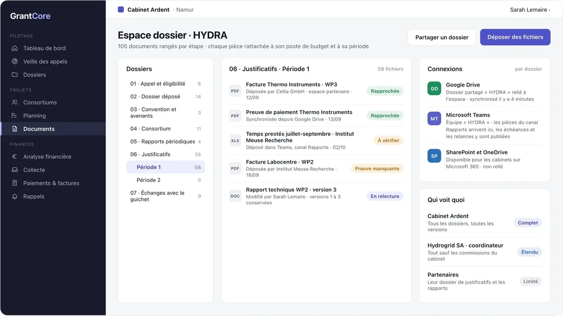Click the Partager un dossier button

click(x=442, y=37)
